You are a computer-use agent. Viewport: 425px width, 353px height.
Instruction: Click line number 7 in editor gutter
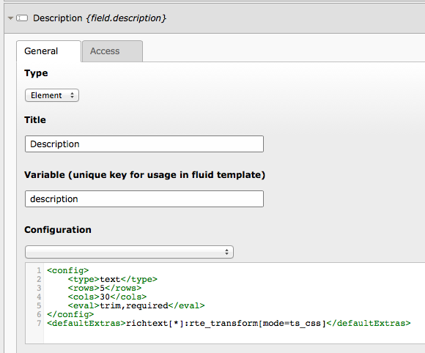pyautogui.click(x=39, y=323)
